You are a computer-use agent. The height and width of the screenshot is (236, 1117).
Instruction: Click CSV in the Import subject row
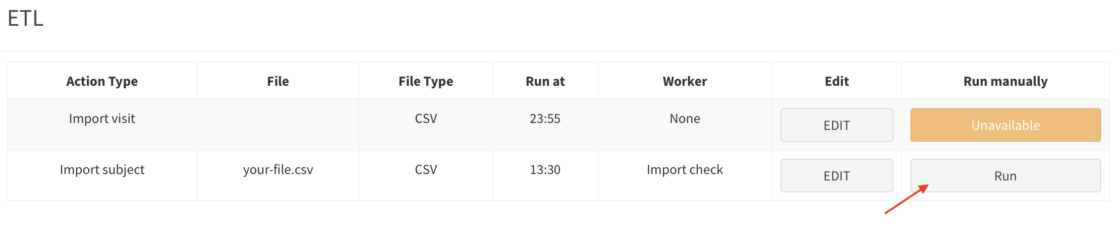426,170
